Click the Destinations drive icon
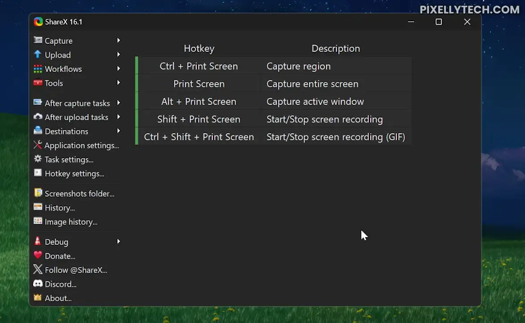525x323 pixels. [38, 130]
